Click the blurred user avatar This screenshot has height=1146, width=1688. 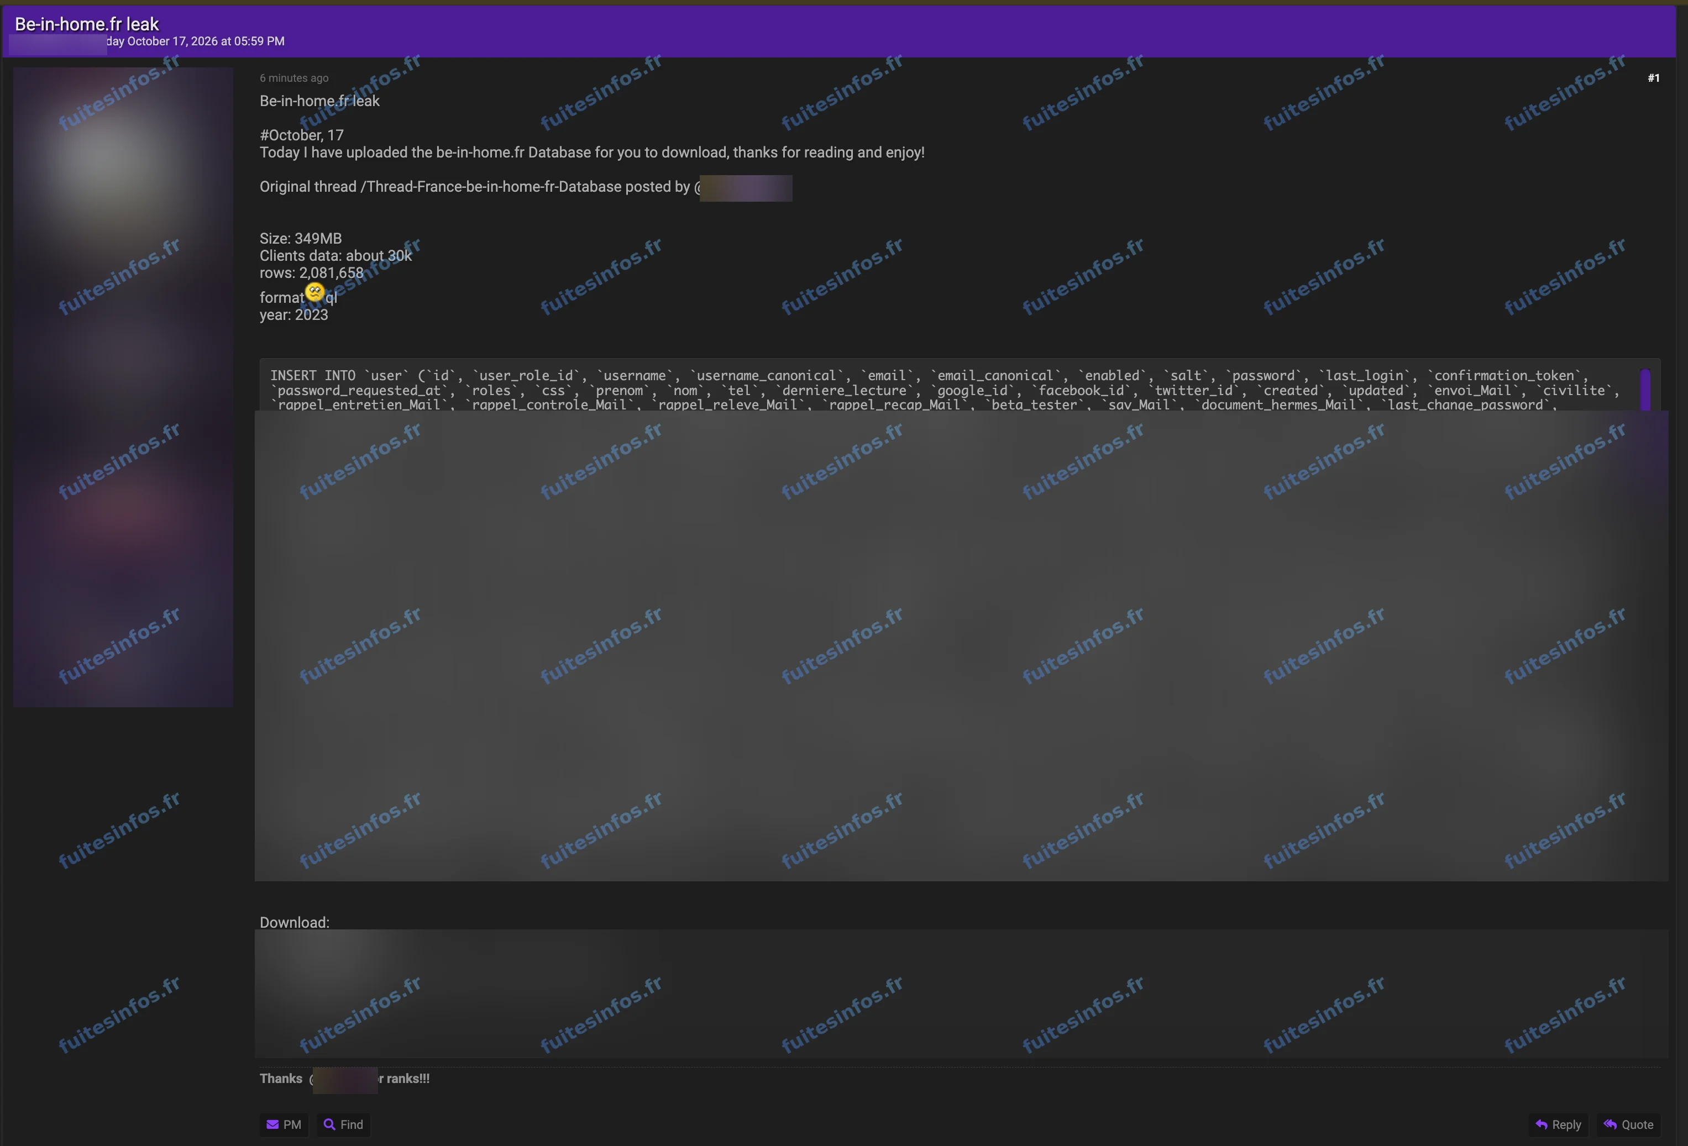tap(123, 387)
